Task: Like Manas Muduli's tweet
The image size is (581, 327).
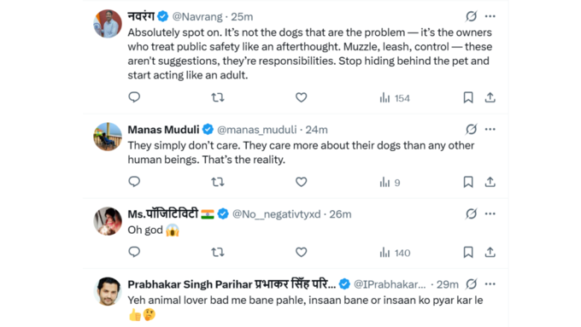Action: tap(302, 182)
